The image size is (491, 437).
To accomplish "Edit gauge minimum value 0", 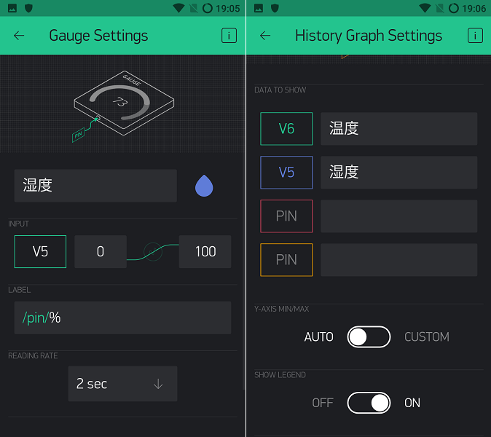I will coord(101,251).
